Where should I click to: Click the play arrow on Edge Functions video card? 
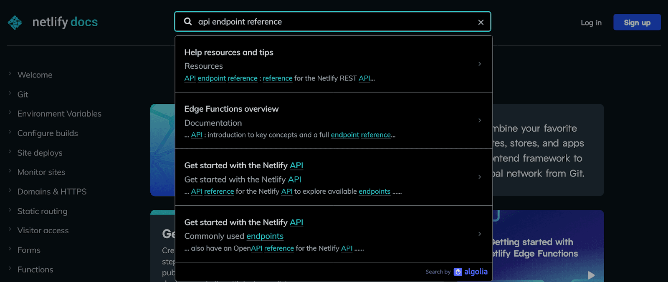(591, 275)
